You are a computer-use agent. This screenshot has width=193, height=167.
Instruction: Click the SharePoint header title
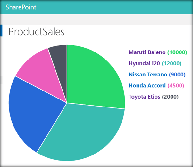click(x=21, y=7)
